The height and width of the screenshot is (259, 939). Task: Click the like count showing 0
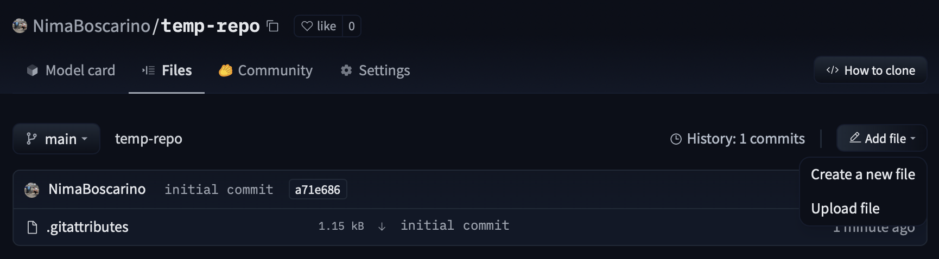(352, 26)
